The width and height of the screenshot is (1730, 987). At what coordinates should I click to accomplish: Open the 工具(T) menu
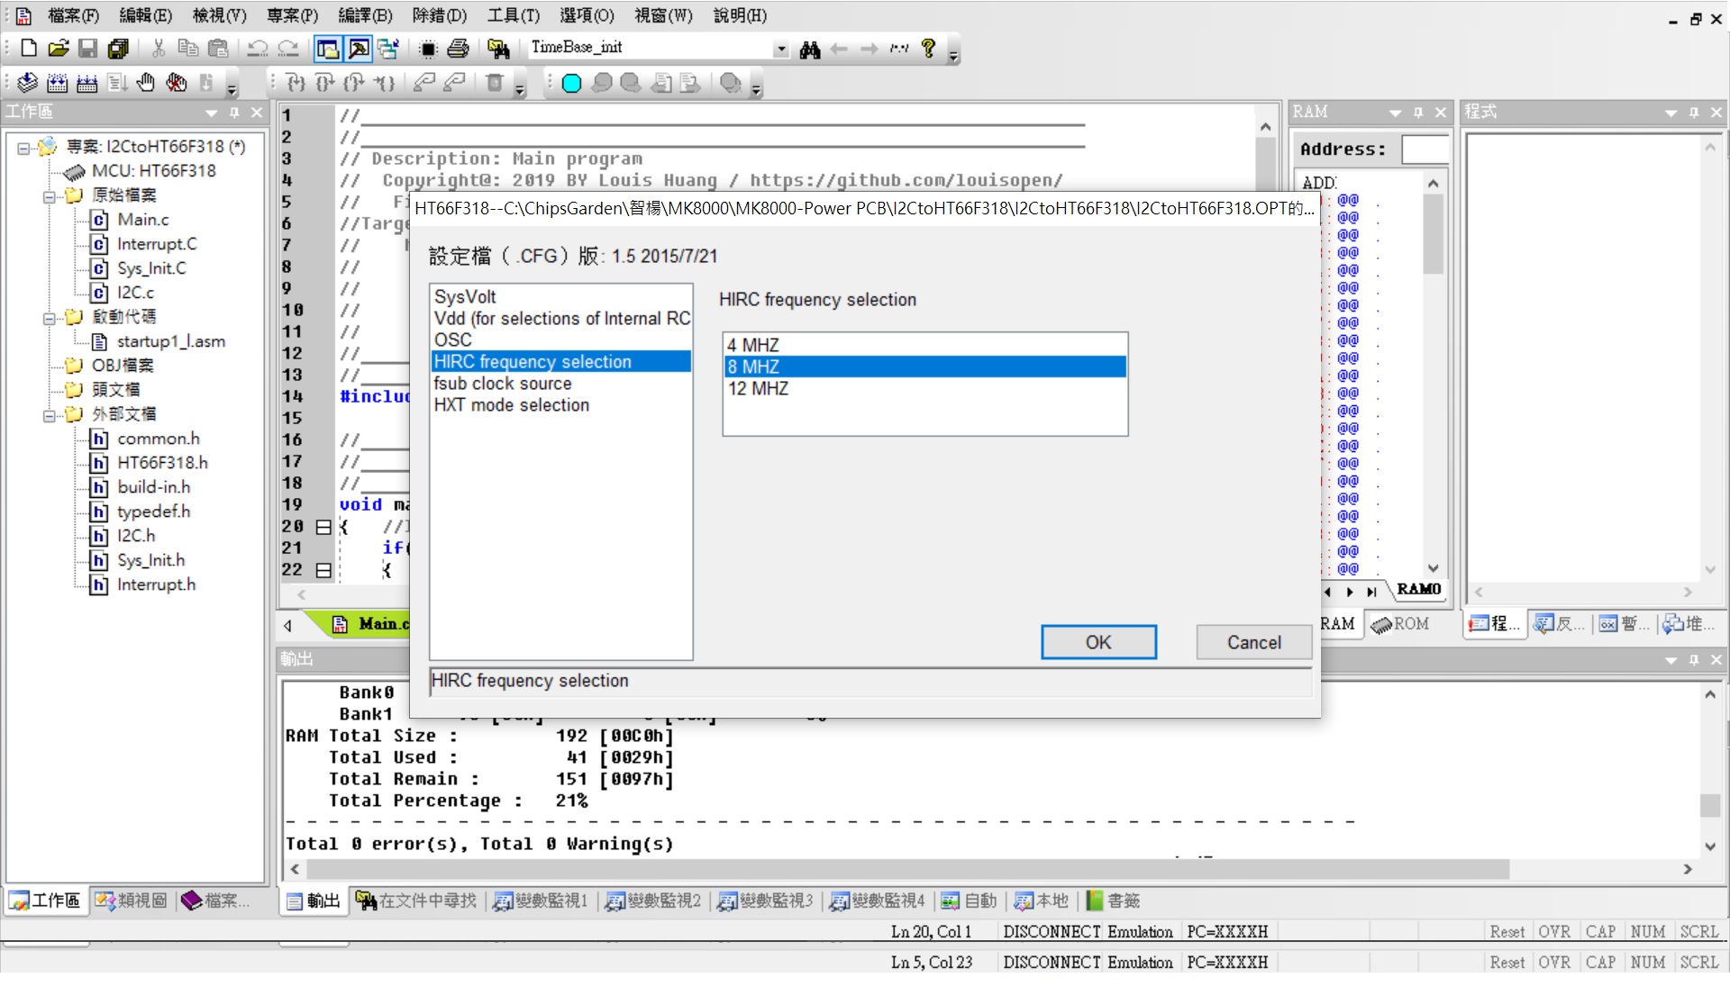point(513,15)
